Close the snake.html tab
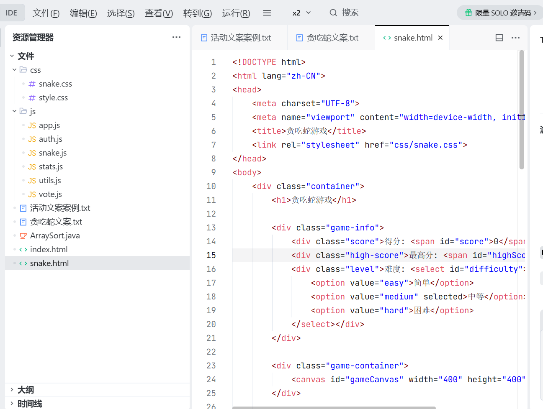This screenshot has width=543, height=409. [x=440, y=38]
